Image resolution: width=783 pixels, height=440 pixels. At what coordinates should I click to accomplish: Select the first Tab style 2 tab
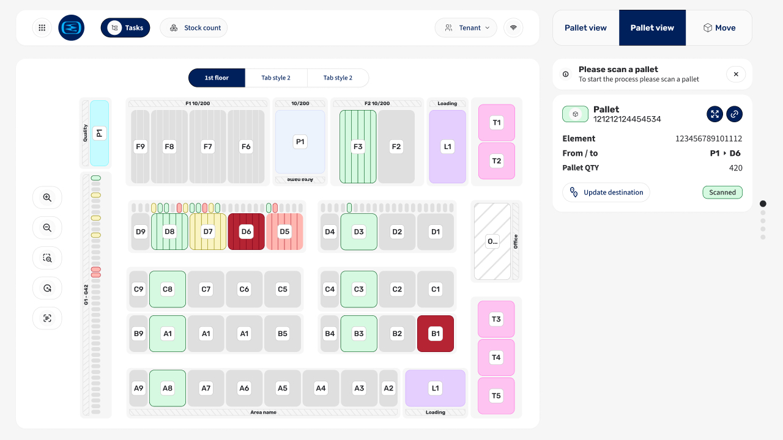(276, 78)
